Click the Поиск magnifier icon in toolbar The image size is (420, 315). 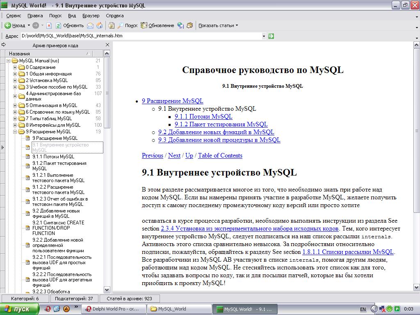click(x=120, y=25)
